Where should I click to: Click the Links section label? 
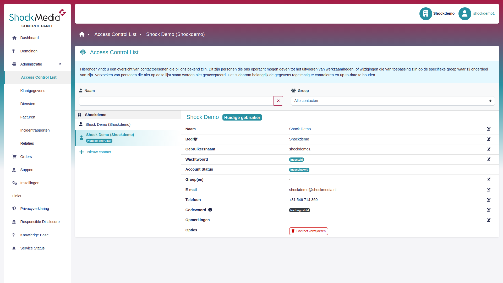pyautogui.click(x=17, y=196)
